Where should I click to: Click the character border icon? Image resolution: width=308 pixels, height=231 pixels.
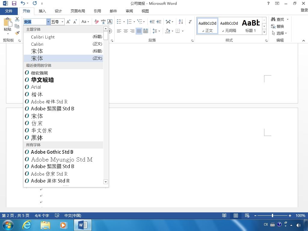click(x=110, y=22)
